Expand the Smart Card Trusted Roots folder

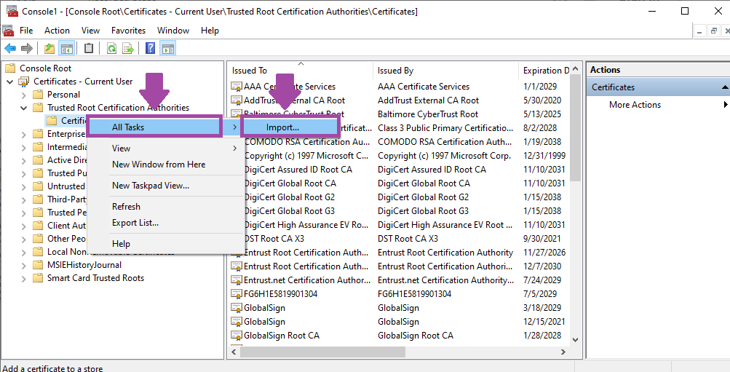pos(24,278)
